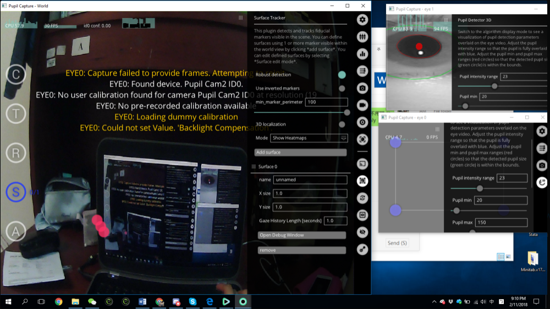The image size is (550, 309).
Task: Click the X size input field
Action: pos(310,193)
